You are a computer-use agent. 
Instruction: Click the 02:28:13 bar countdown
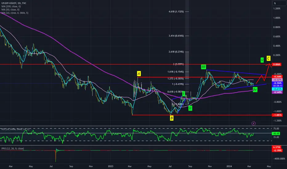pyautogui.click(x=277, y=86)
